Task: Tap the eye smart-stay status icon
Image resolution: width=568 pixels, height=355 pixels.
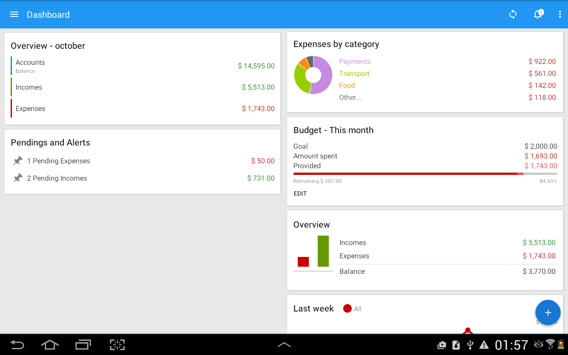Action: pos(539,344)
